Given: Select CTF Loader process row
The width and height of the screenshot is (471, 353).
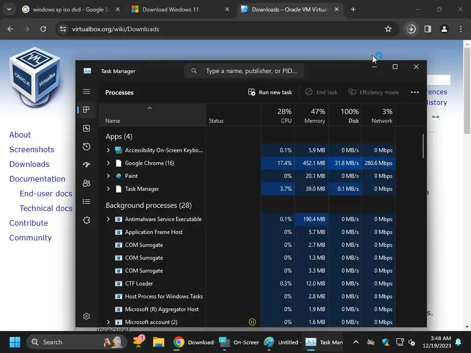Looking at the screenshot, I should pos(247,283).
